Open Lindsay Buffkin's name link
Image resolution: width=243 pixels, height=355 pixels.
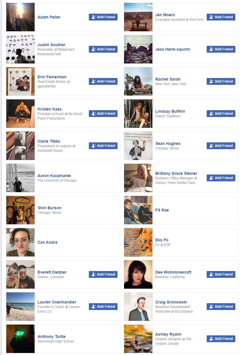(x=170, y=111)
